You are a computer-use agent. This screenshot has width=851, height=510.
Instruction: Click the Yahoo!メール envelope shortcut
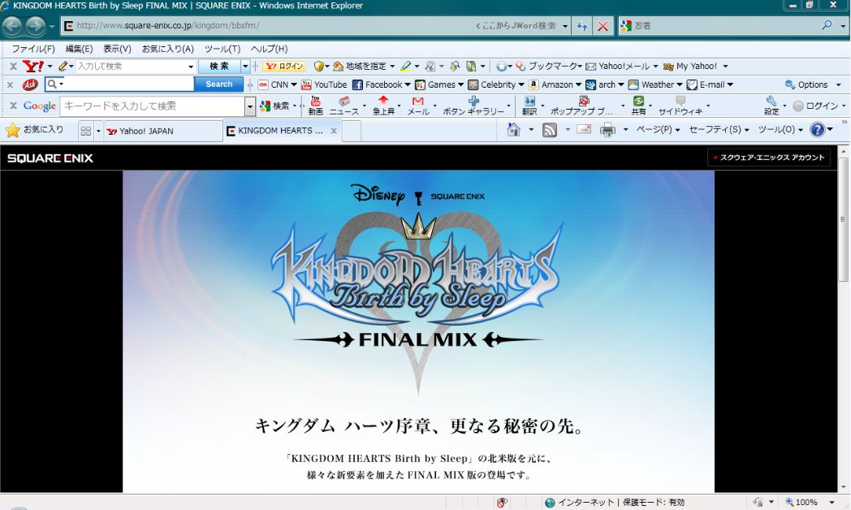coord(618,67)
